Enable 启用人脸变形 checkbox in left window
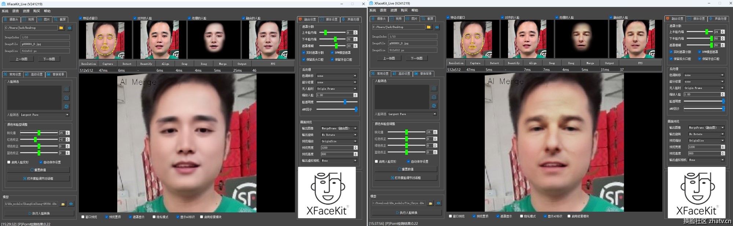This screenshot has height=226, width=733. pos(9,162)
